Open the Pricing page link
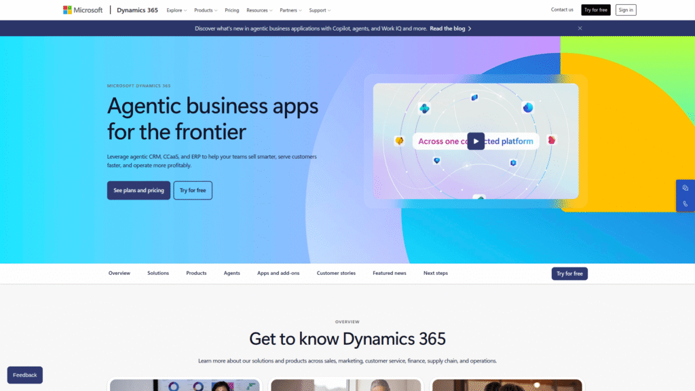The width and height of the screenshot is (695, 391). pos(232,10)
